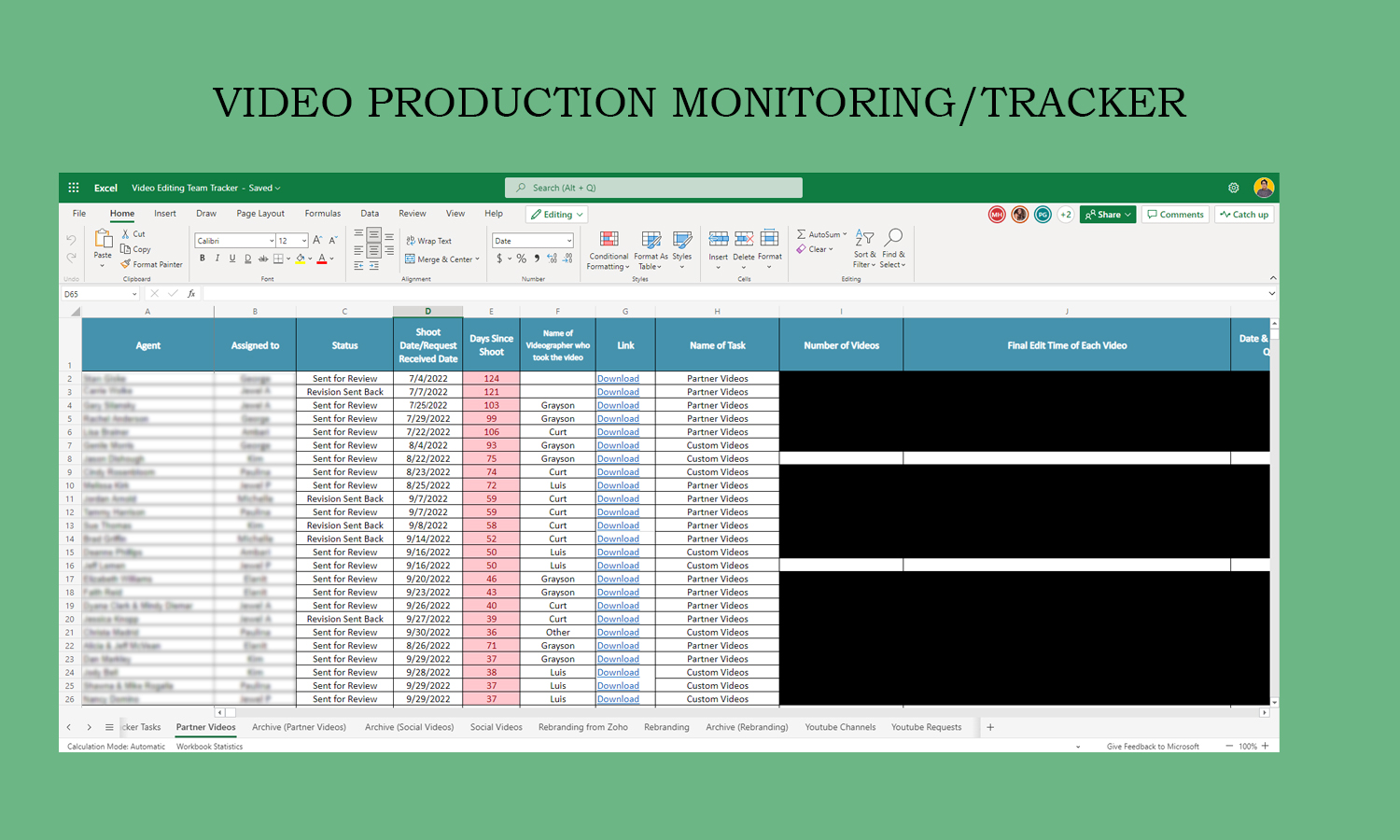Click the Delete cells icon
The image size is (1400, 840).
(x=744, y=239)
